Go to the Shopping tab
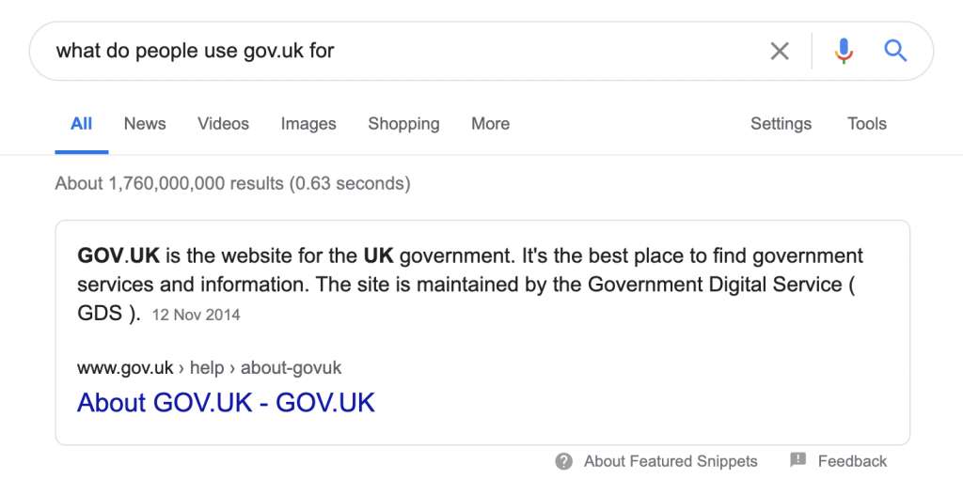The image size is (963, 494). (403, 124)
